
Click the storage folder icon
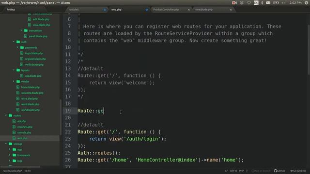pos(11,144)
